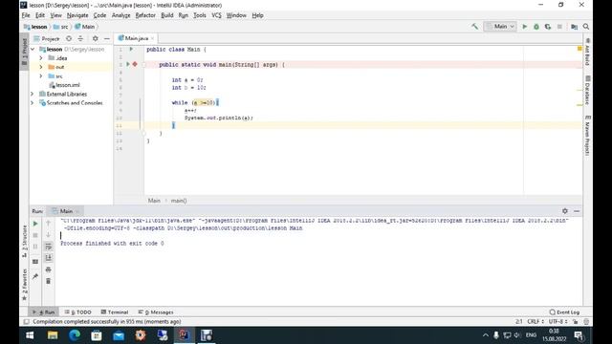Click the grey Stop button in the toolbar
This screenshot has height=344, width=612.
coord(559,27)
